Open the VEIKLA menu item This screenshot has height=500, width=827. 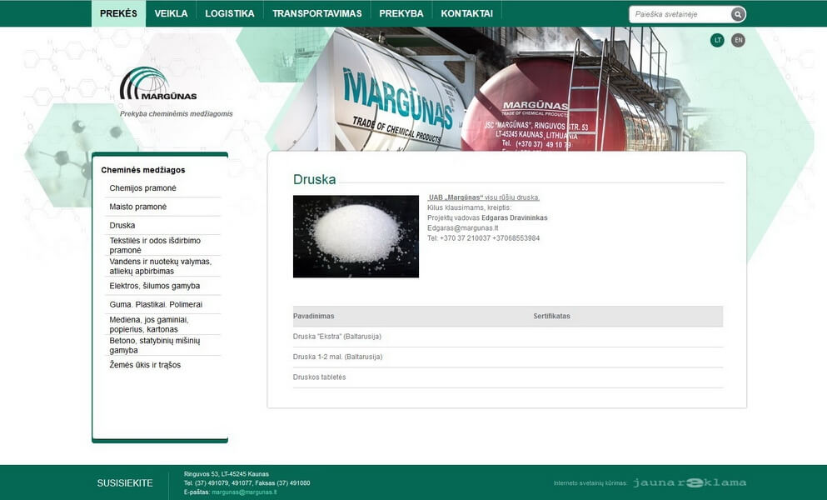pyautogui.click(x=171, y=13)
